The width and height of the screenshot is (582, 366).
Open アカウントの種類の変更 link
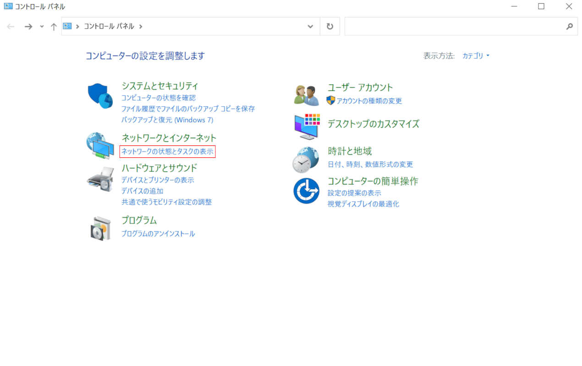369,101
